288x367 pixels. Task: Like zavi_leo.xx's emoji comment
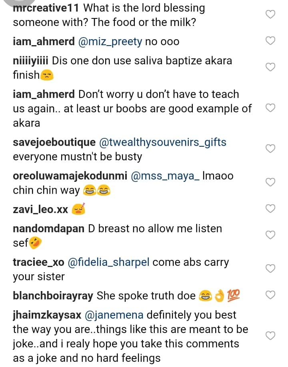click(271, 208)
